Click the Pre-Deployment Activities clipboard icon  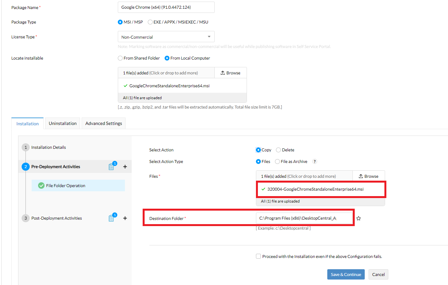(x=111, y=166)
